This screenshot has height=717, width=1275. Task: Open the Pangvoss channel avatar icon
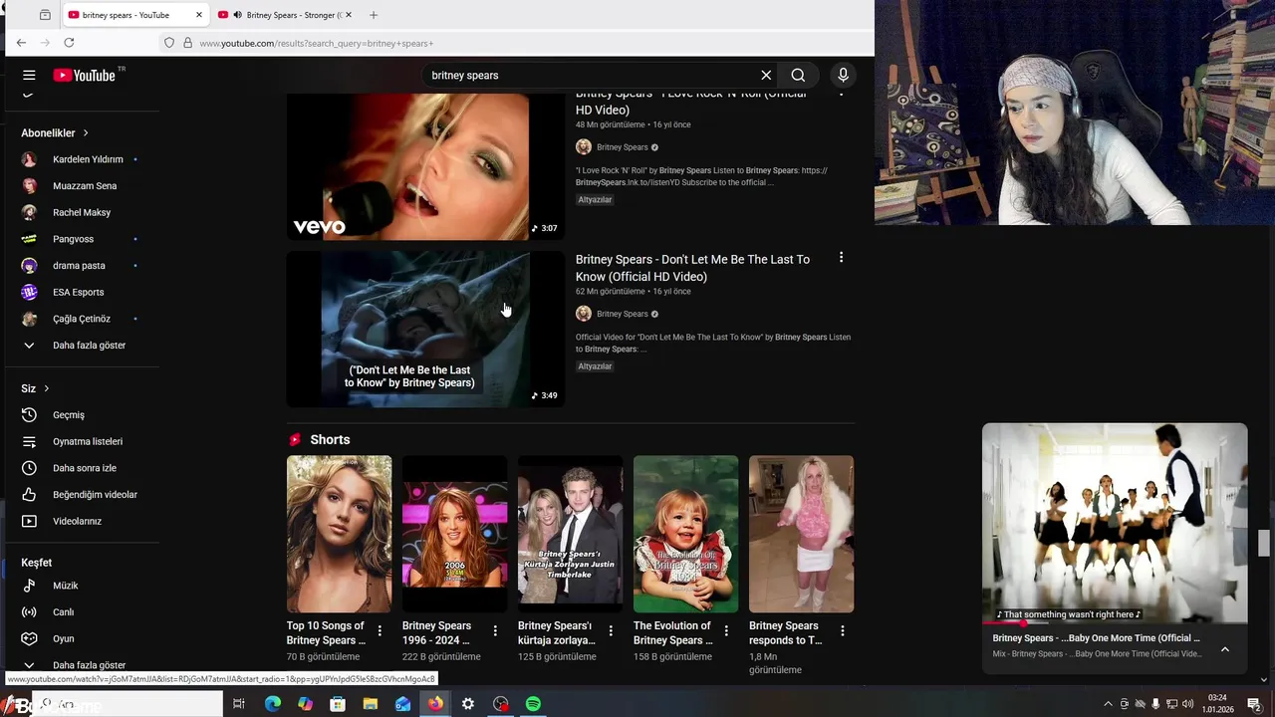[x=29, y=239]
